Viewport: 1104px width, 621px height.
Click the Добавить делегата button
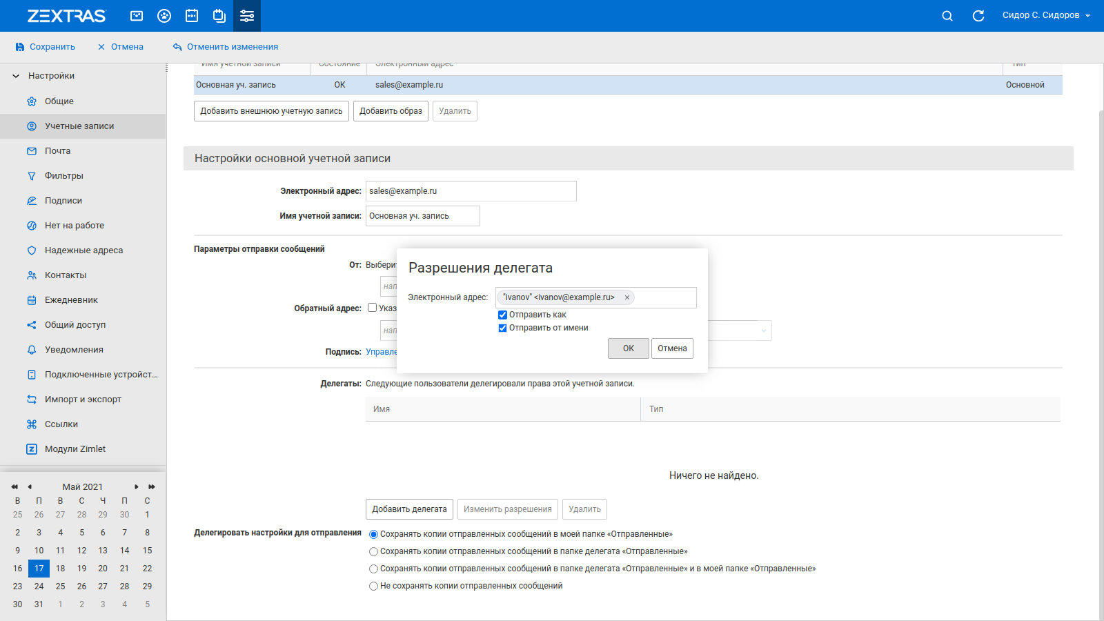click(x=409, y=509)
